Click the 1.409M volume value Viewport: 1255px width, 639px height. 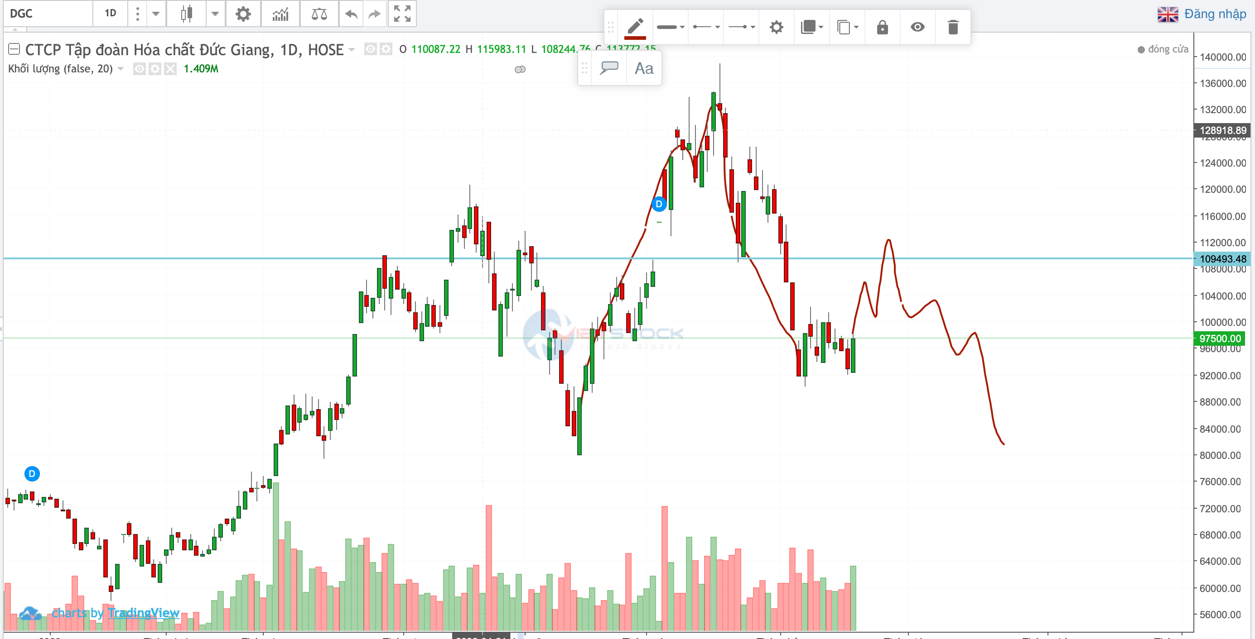pos(201,69)
